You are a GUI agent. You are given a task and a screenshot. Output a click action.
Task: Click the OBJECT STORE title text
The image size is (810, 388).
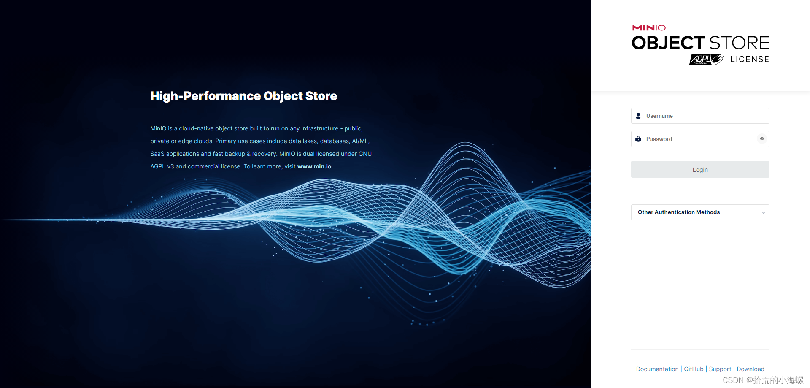point(700,43)
